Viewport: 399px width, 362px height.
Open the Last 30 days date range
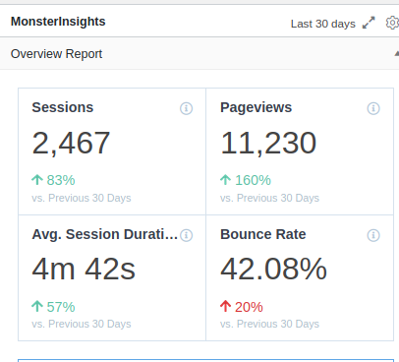tap(323, 24)
